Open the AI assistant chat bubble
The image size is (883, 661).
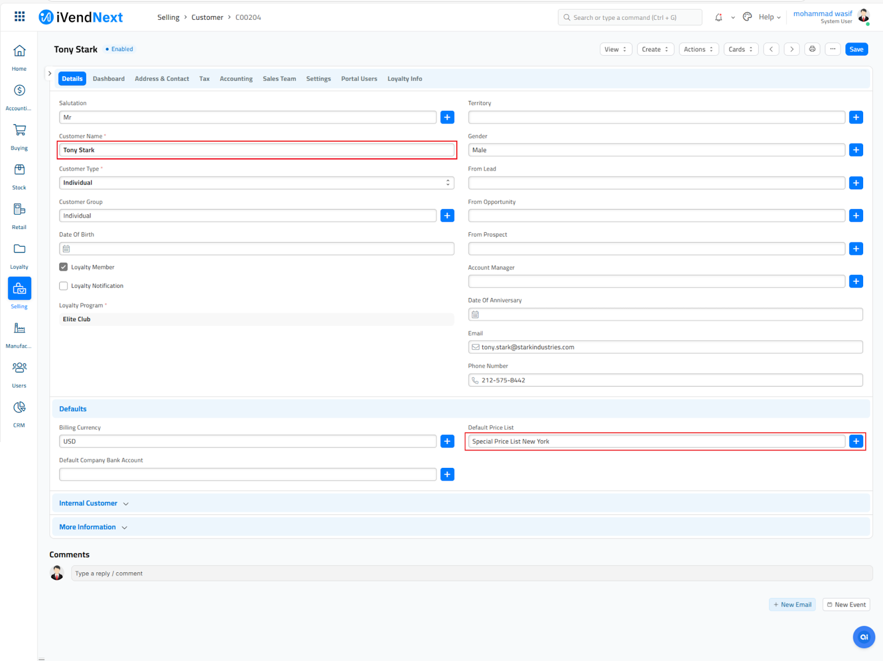[864, 637]
